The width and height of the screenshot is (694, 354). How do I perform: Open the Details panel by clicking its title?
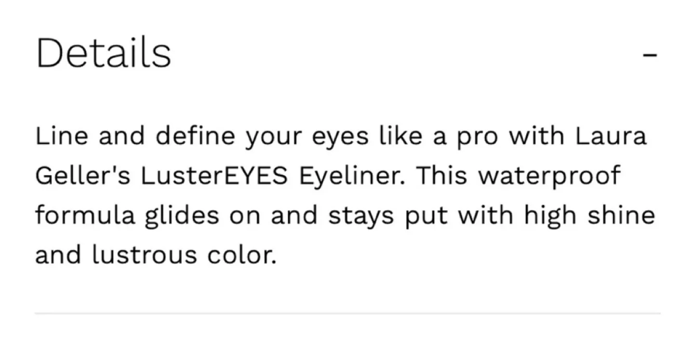(104, 52)
